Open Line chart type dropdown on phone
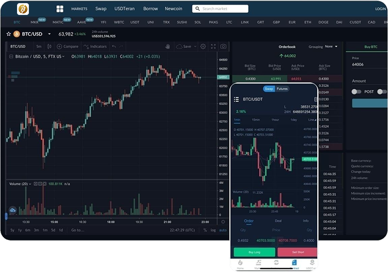 tap(312, 120)
